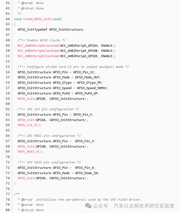Click GPIO_Init call with GPIOE on line 59

click(53, 99)
